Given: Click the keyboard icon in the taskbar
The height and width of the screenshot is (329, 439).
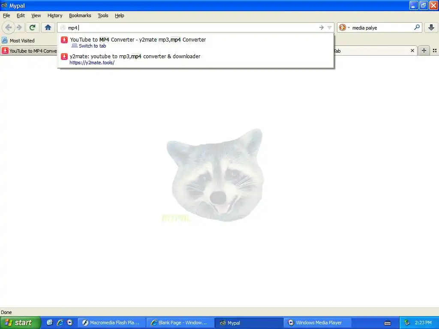Looking at the screenshot, I should (388, 323).
